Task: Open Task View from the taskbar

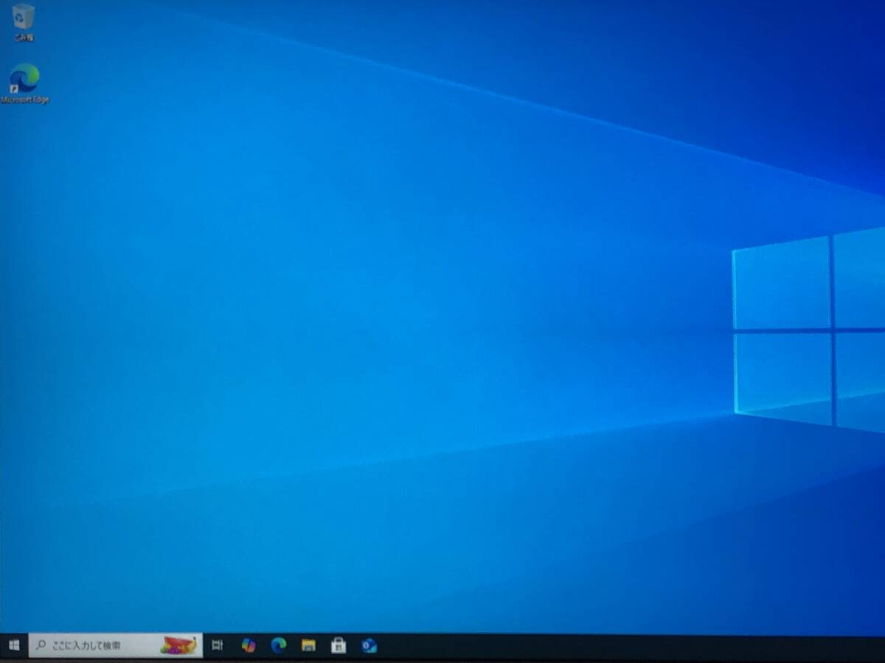Action: point(217,645)
